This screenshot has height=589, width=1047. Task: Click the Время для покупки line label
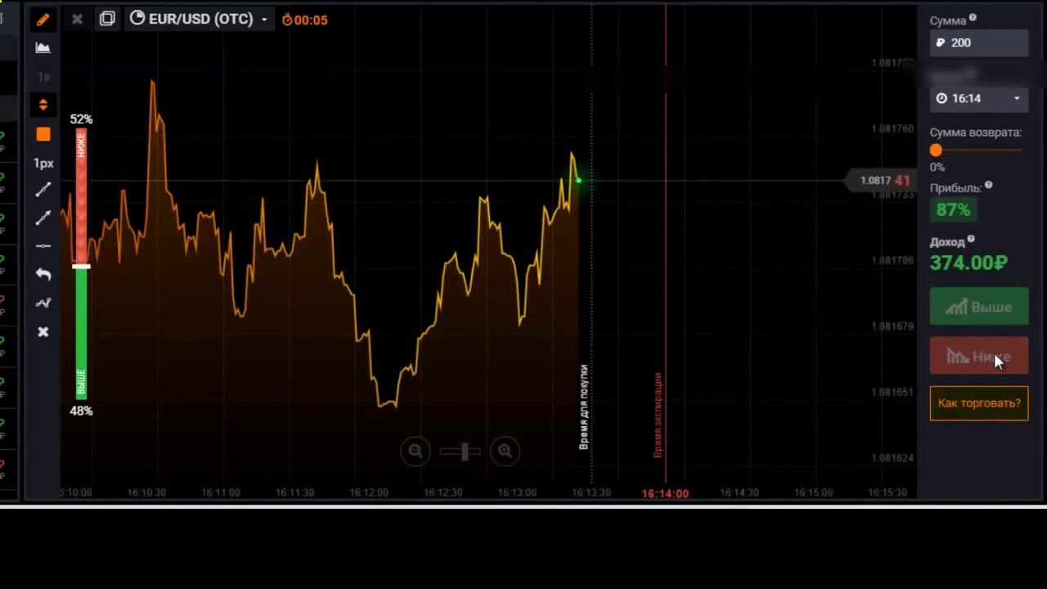(x=584, y=407)
